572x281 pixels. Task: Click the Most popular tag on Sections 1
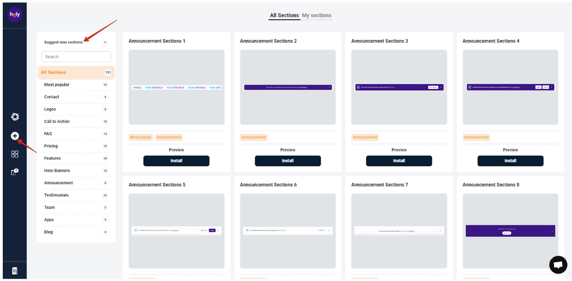(141, 137)
